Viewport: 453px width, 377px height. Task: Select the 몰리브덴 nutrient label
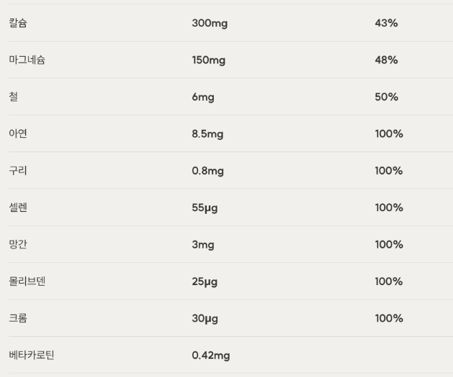click(27, 281)
